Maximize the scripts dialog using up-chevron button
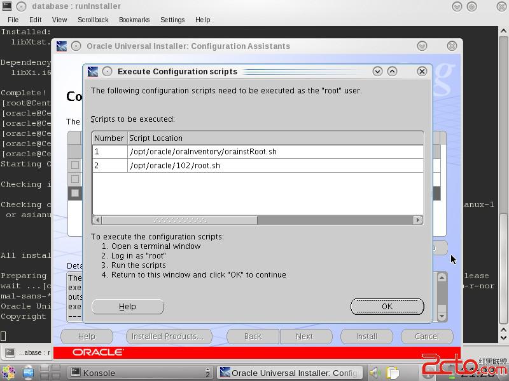Screen dimensions: 509x381 [392, 71]
